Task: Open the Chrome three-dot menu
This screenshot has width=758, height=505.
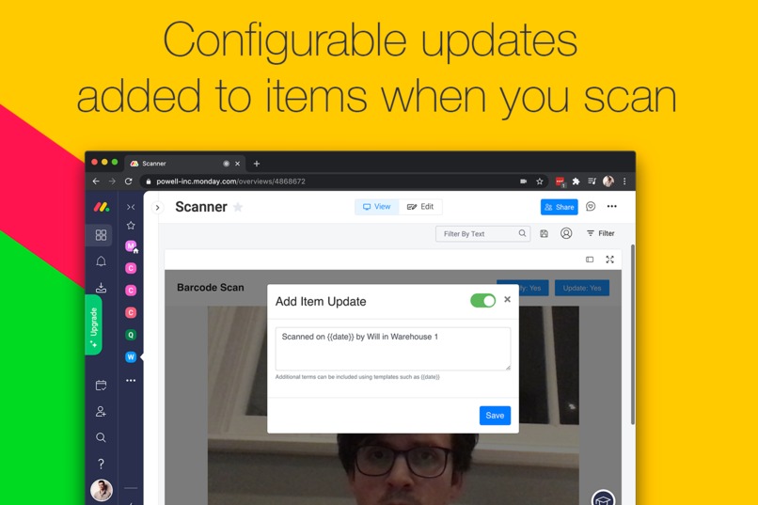Action: [x=624, y=181]
